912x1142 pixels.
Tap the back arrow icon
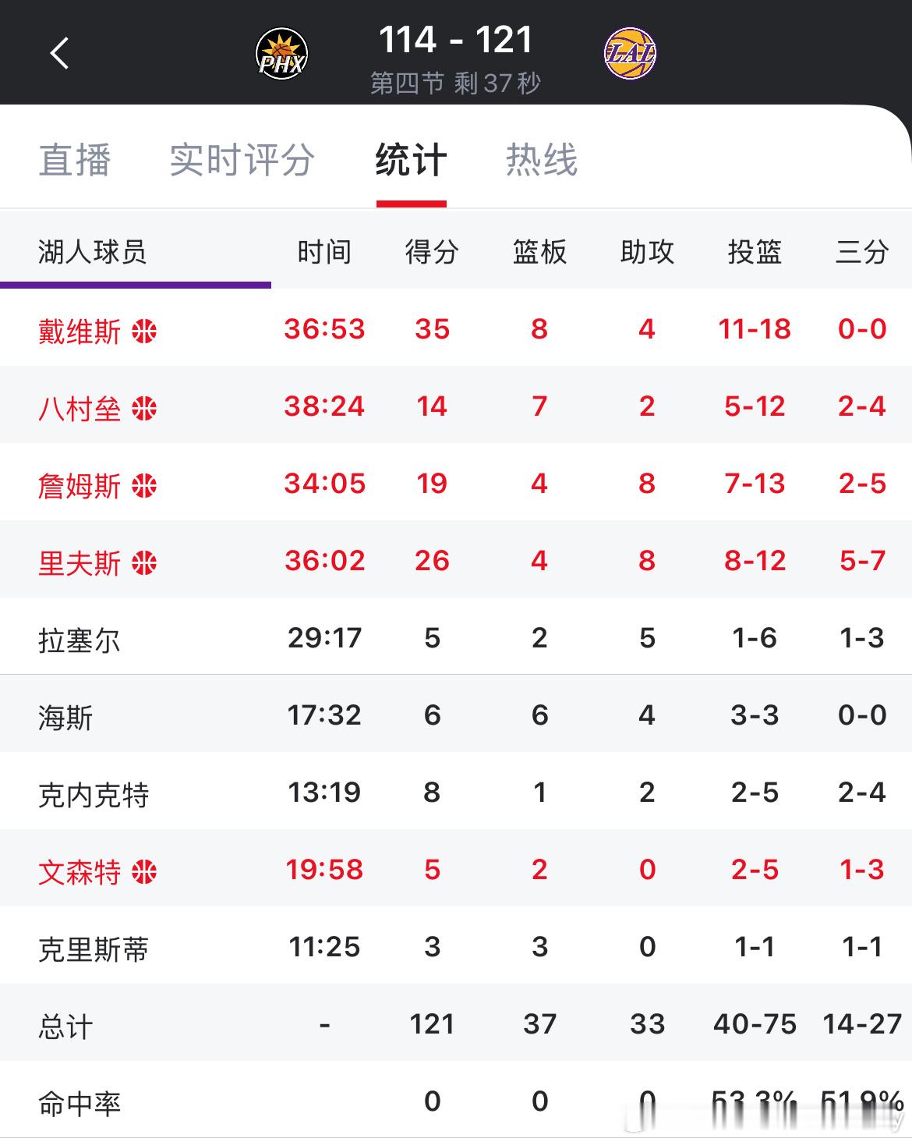(59, 53)
